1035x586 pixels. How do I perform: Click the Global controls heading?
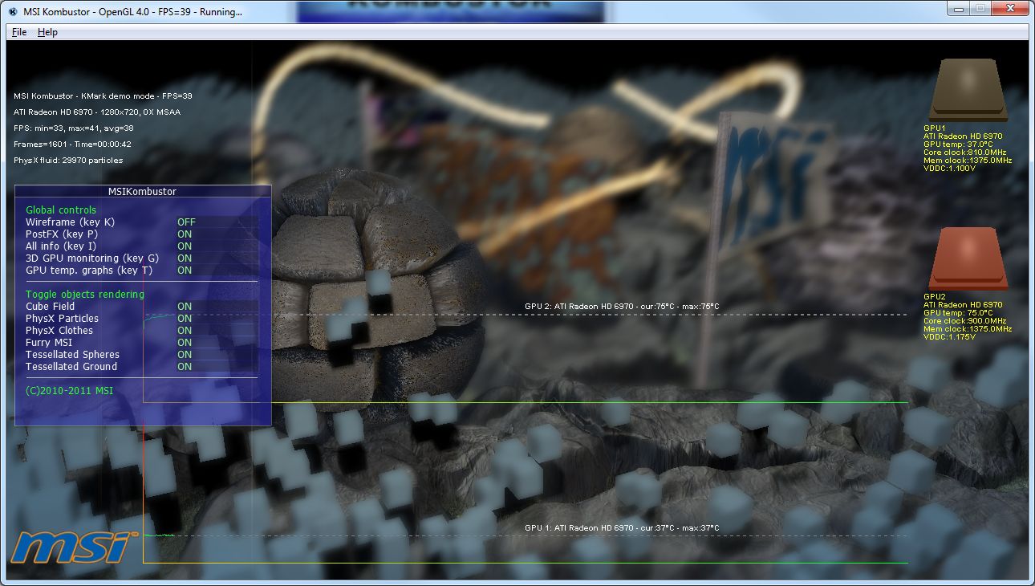pos(61,210)
